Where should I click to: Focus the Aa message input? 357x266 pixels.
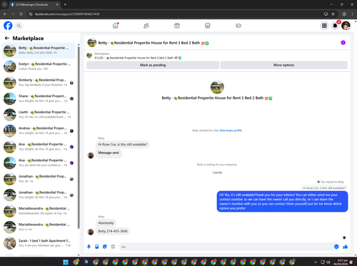coord(226,247)
